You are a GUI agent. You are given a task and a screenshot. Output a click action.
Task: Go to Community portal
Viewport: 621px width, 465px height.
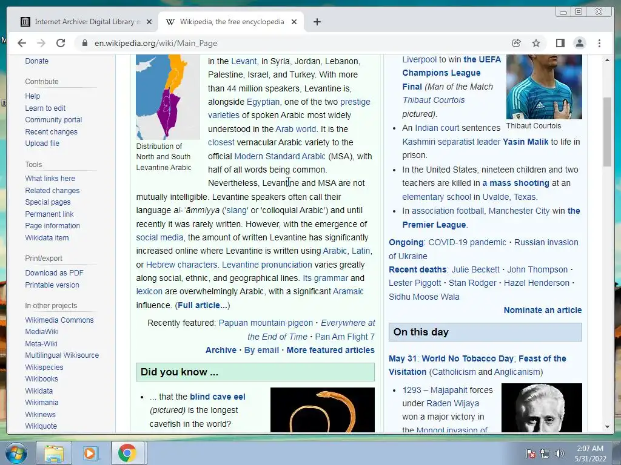point(53,120)
